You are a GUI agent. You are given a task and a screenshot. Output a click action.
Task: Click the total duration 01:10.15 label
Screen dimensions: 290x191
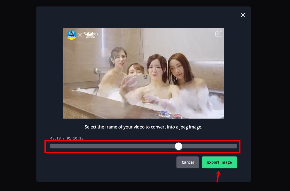(x=75, y=138)
